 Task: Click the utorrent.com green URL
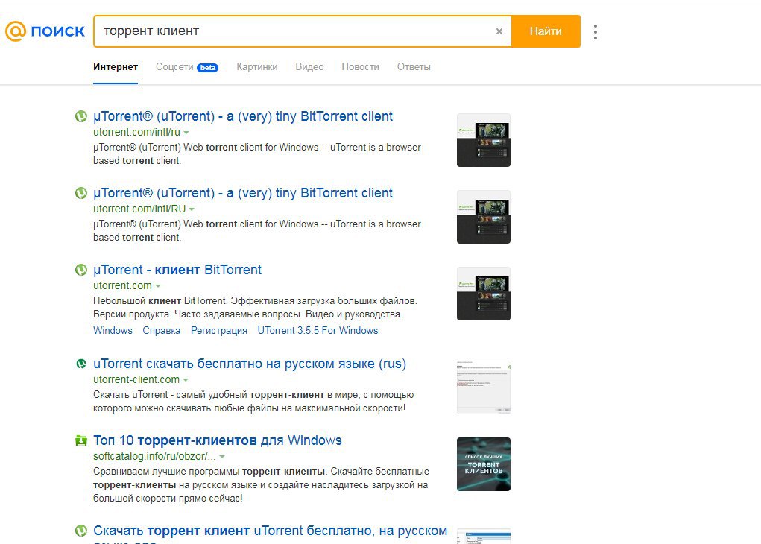[122, 285]
